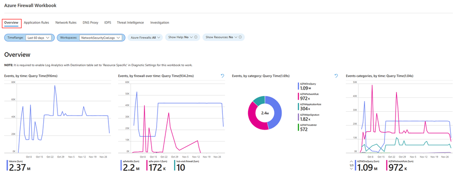This screenshot has height=176, width=459.
Task: Click info icon next to Show Help
Action: point(195,38)
